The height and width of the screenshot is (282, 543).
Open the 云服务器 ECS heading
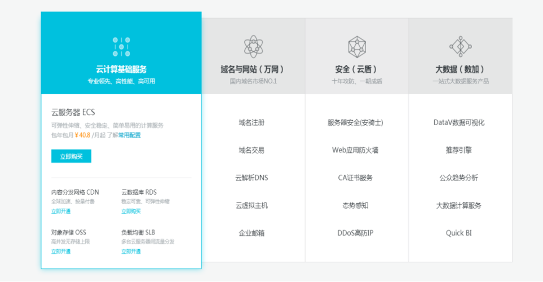pos(73,112)
